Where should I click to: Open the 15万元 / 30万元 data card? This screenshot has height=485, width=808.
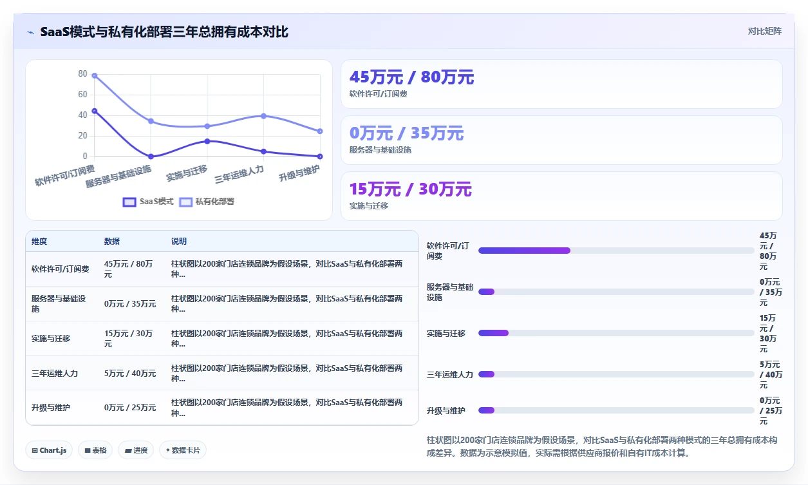click(561, 196)
